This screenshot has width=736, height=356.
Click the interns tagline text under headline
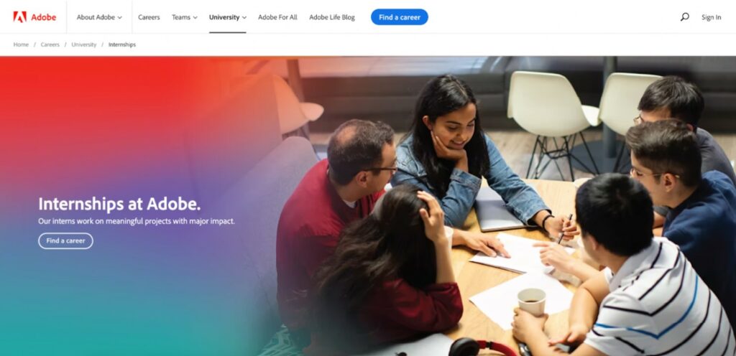(136, 221)
